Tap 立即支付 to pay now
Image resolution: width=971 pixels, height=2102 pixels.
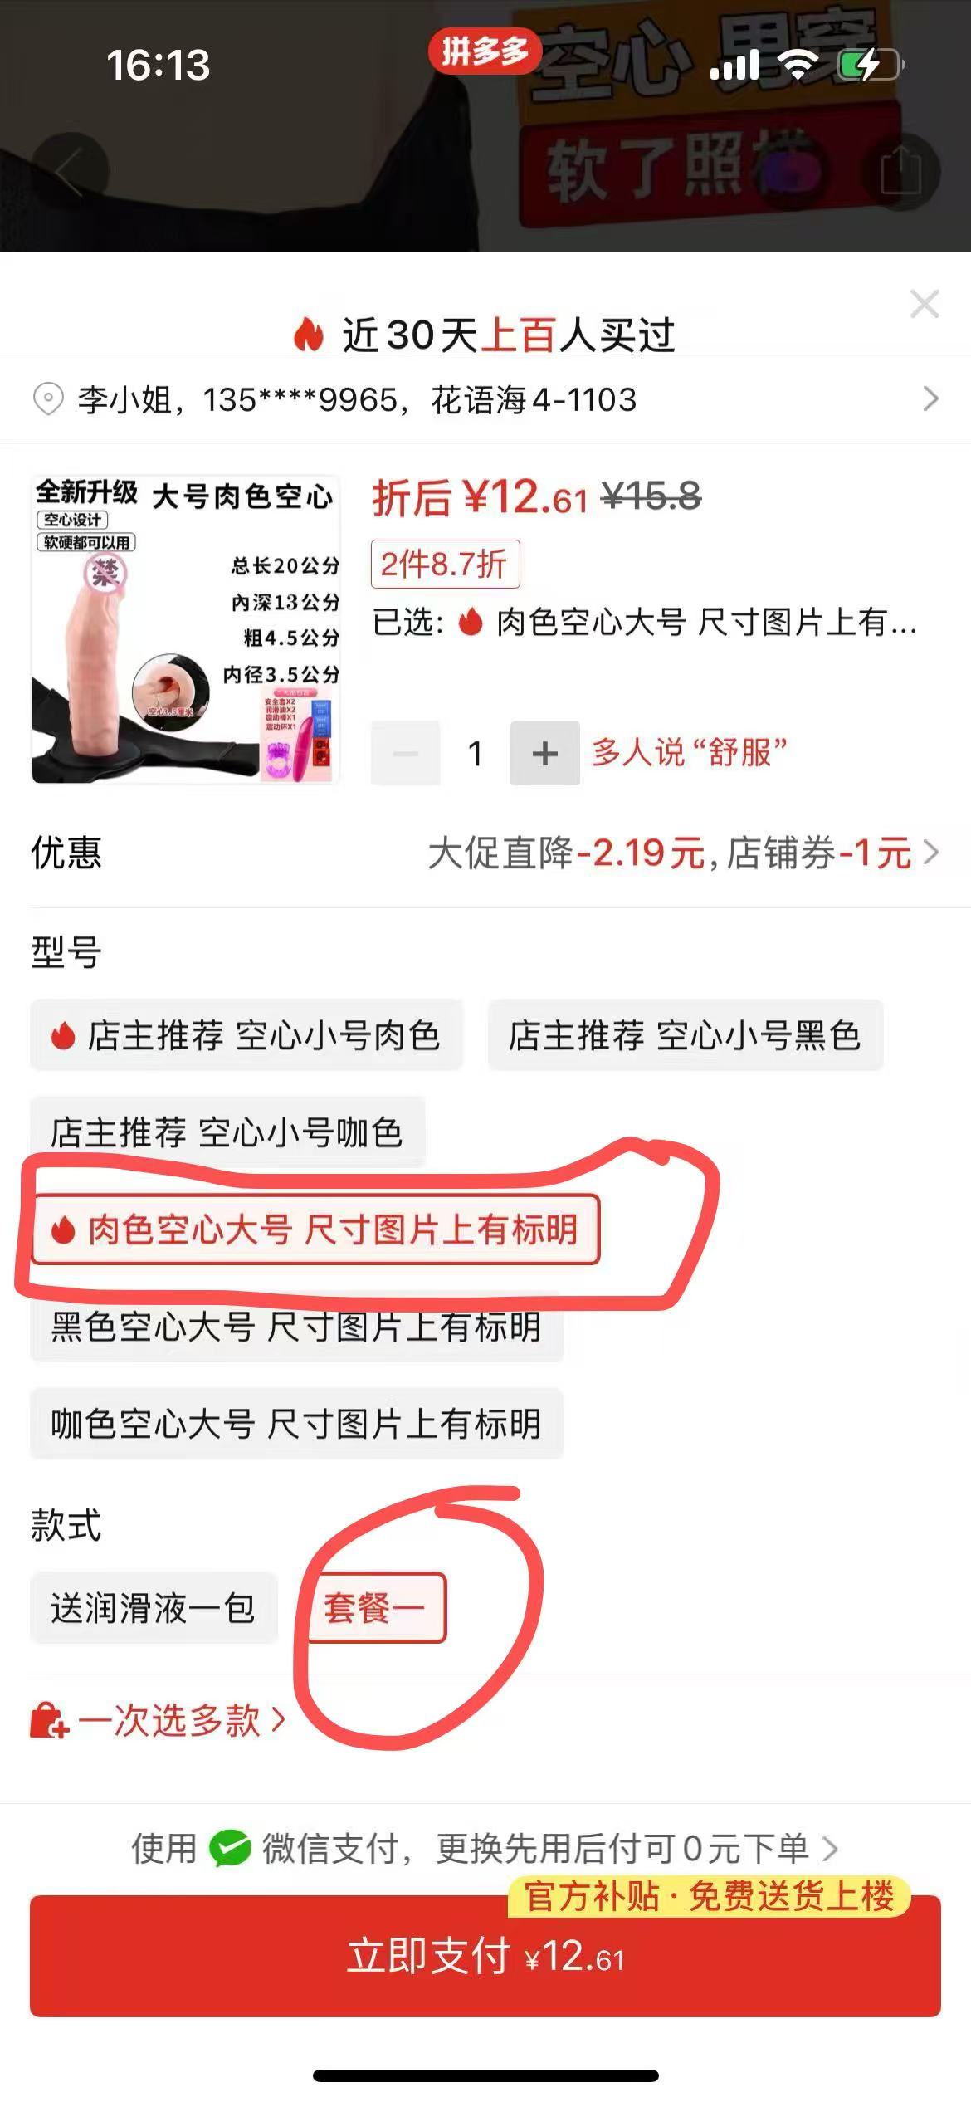tap(486, 1956)
